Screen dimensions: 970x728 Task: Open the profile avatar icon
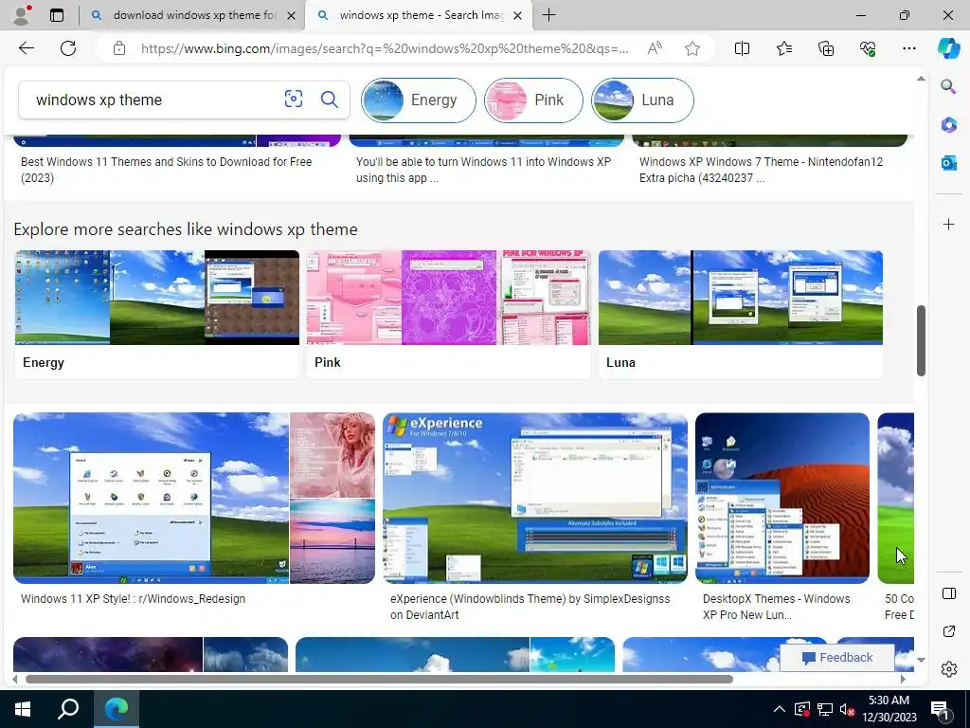(23, 14)
